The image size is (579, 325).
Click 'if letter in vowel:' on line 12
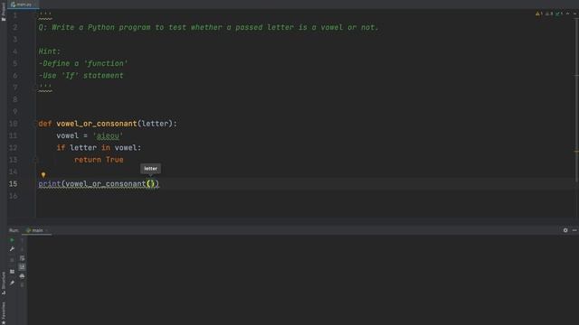tap(99, 148)
